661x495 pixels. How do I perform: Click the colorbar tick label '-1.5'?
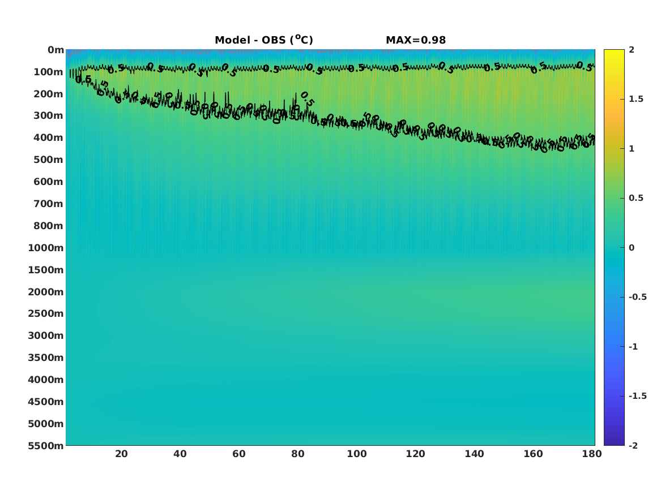[637, 396]
